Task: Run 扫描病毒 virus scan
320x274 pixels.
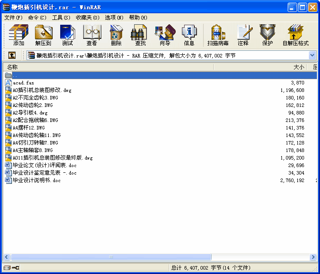Action: (x=218, y=35)
